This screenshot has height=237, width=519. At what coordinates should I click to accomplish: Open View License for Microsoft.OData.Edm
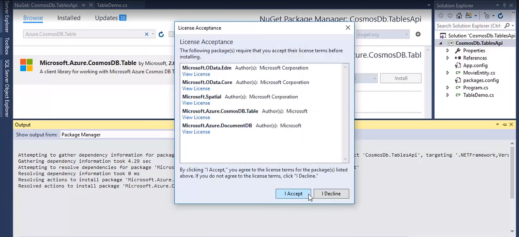click(196, 74)
